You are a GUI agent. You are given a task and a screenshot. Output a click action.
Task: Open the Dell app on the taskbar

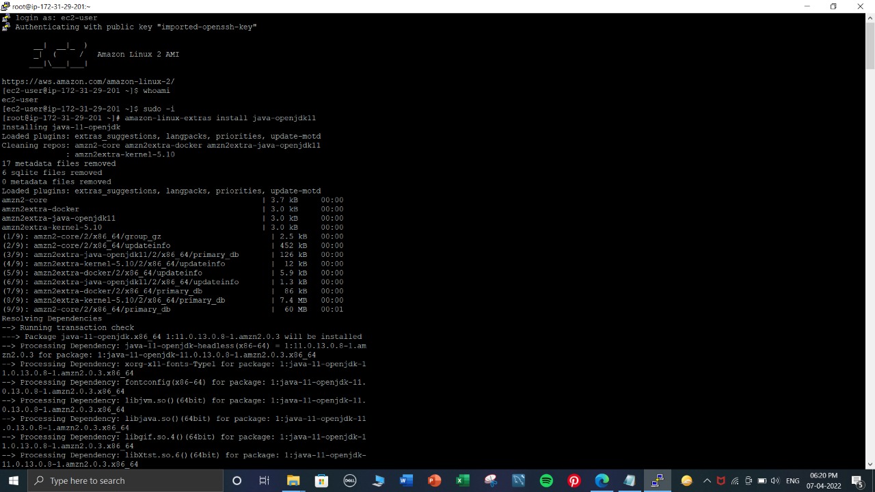pos(349,480)
